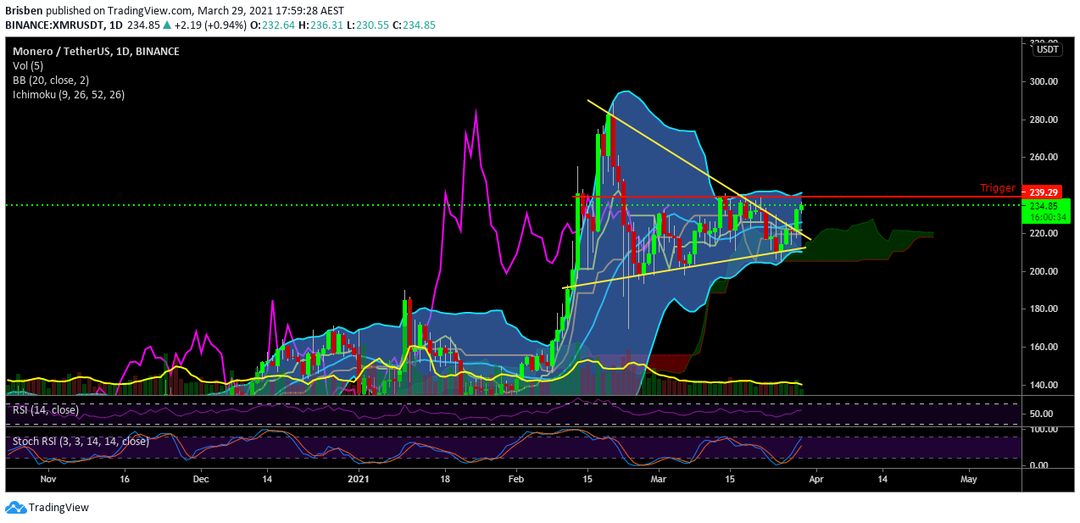
Task: Click the Monero / TetherUS chart title
Action: click(96, 51)
